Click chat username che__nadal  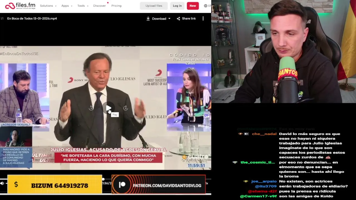264,134
